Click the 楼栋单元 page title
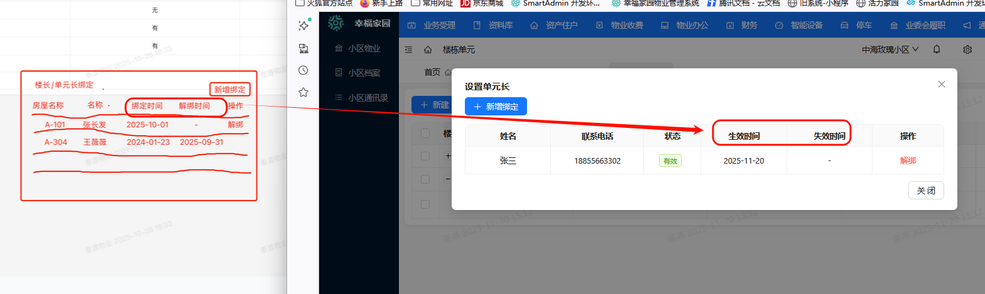This screenshot has height=294, width=985. coord(459,50)
